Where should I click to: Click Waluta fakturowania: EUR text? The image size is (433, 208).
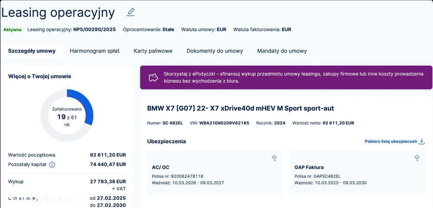click(262, 29)
